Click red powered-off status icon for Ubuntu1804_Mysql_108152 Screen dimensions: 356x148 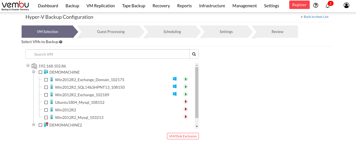[x=185, y=102]
